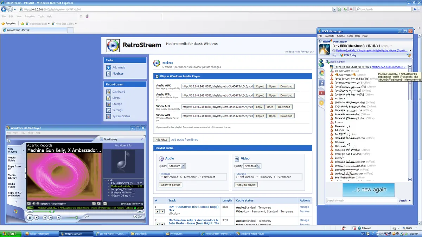Viewport: 422px width, 237px height.
Task: Skip to next track in Media Player
Action: 50,218
